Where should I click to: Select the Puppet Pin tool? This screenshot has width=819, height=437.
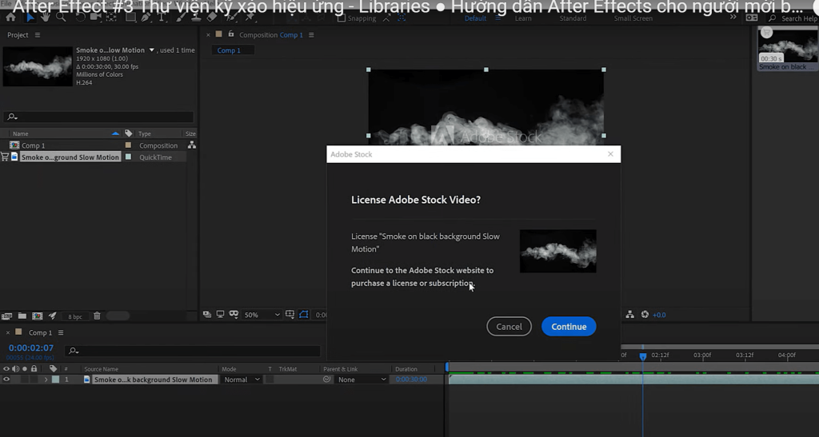coord(250,18)
